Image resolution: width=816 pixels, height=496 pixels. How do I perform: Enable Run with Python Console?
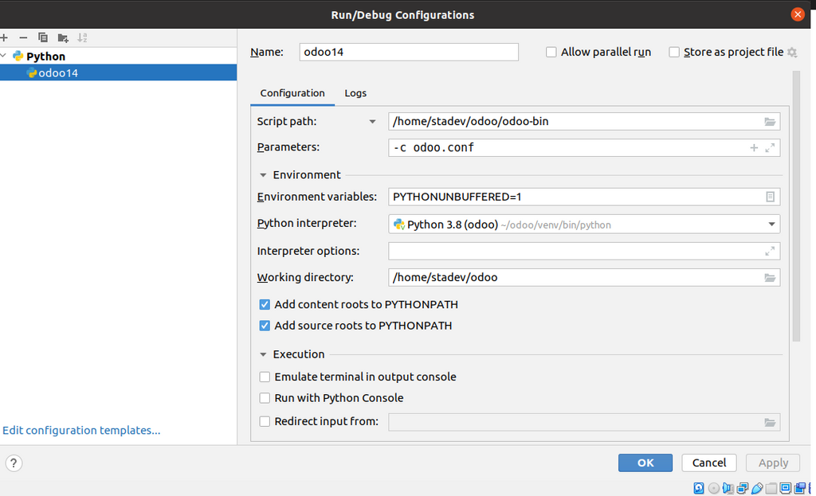pos(265,397)
